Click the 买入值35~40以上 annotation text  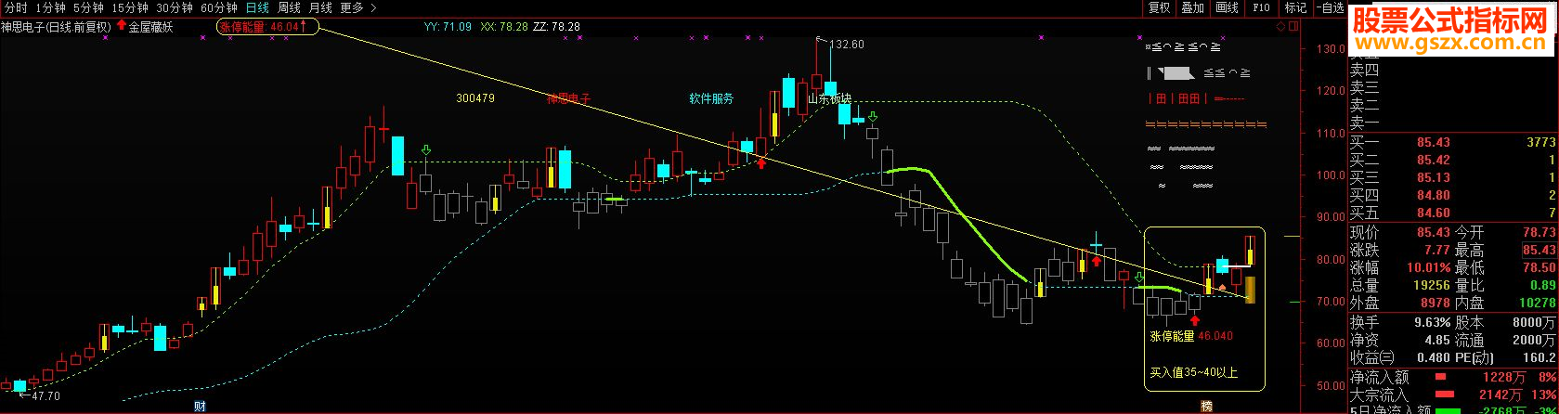tap(1193, 373)
